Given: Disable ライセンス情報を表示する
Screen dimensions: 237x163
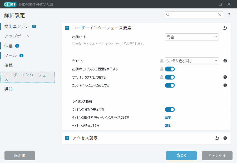Looking at the screenshot, I should (170, 109).
